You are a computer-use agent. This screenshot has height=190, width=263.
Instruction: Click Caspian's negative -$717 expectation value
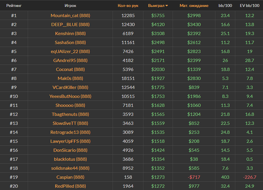195,177
